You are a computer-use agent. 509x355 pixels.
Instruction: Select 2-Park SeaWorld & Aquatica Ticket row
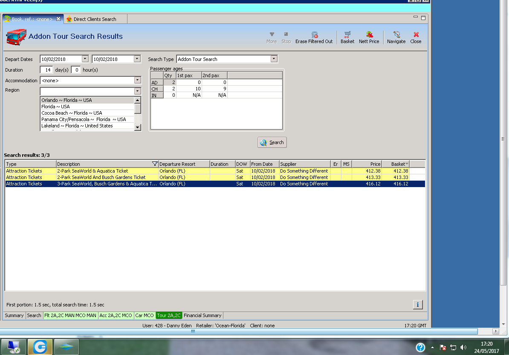tap(215, 171)
